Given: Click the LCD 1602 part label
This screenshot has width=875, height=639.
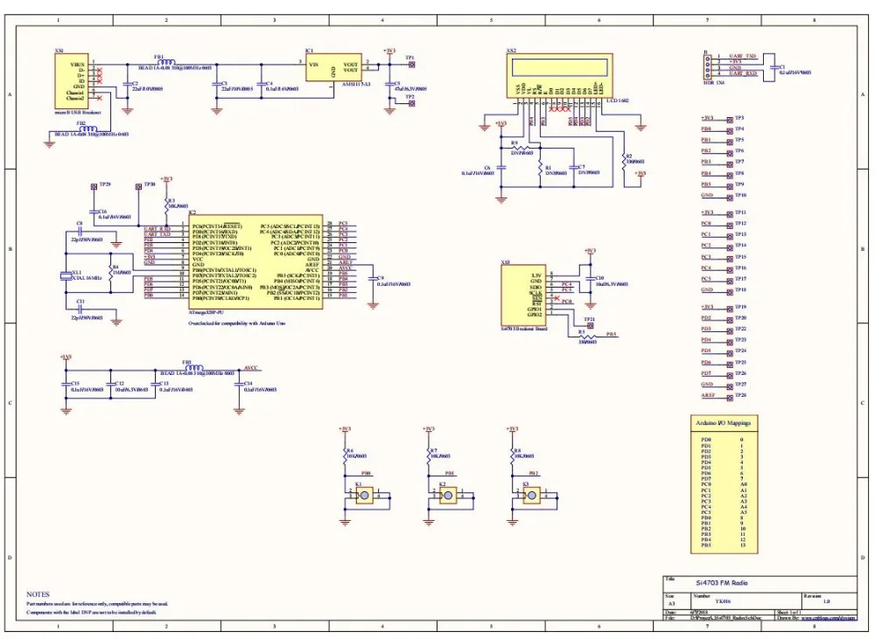Looking at the screenshot, I should pyautogui.click(x=617, y=101).
